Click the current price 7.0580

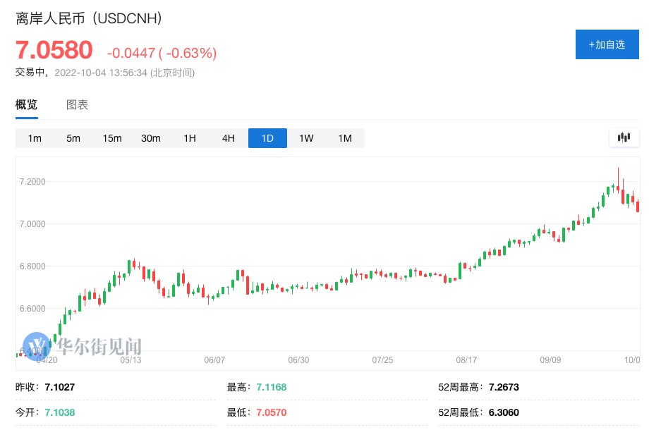click(54, 51)
